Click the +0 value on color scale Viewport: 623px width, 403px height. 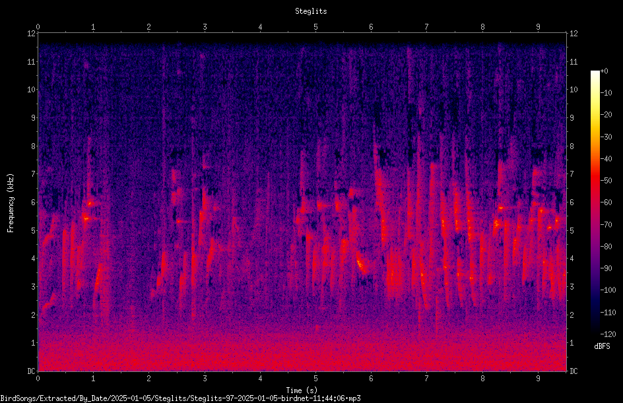pos(605,71)
